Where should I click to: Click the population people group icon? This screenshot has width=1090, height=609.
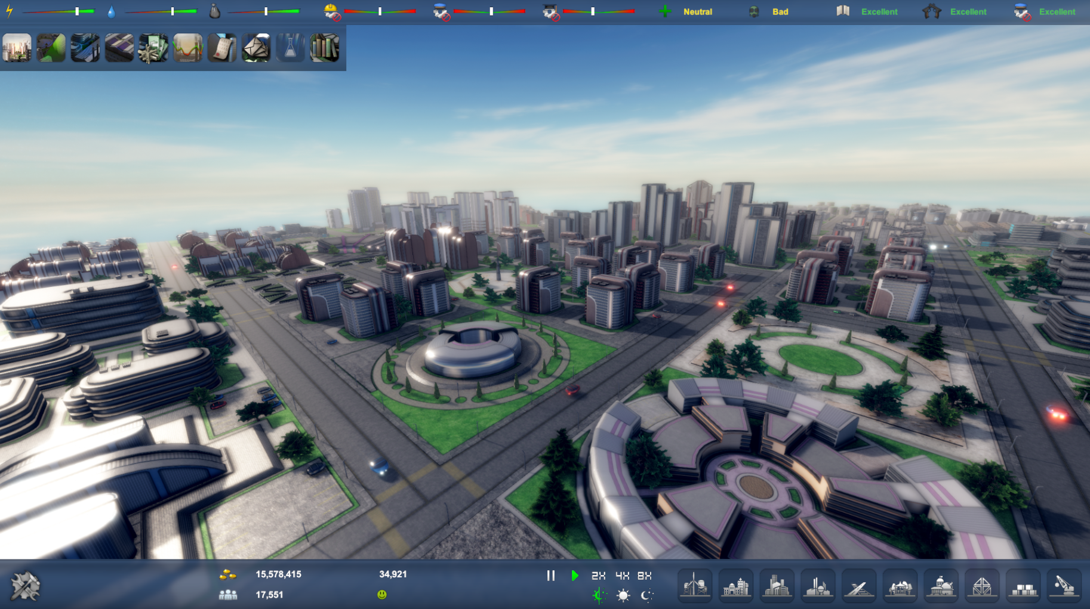coord(228,595)
